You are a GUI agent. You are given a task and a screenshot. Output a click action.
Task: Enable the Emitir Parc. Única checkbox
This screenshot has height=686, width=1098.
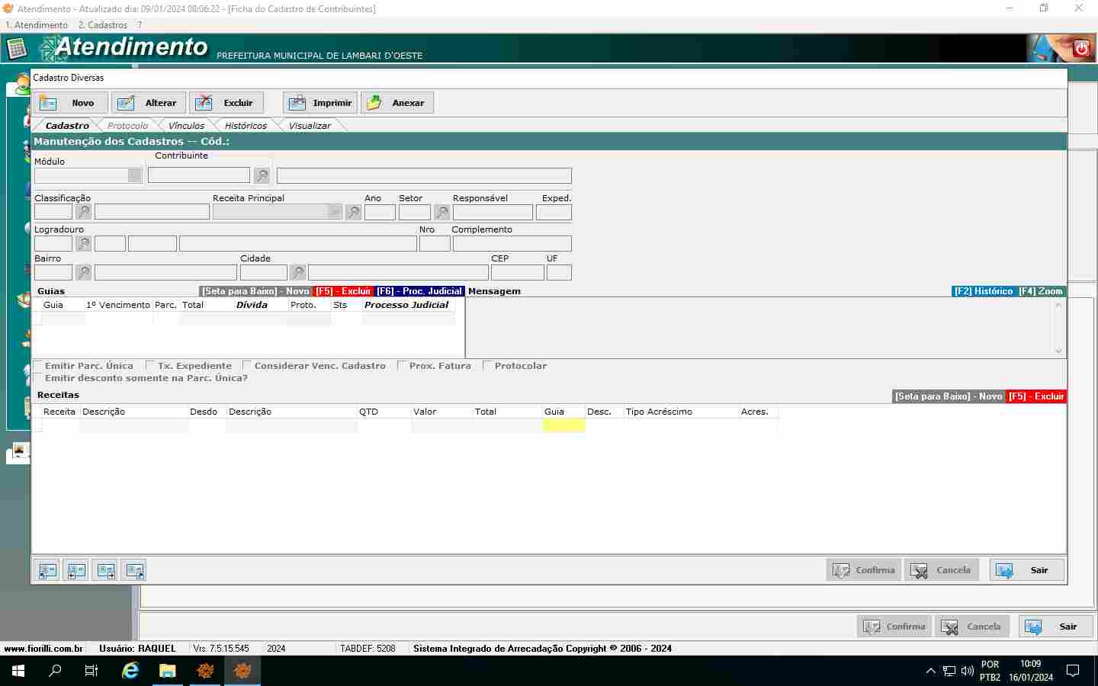tap(38, 366)
